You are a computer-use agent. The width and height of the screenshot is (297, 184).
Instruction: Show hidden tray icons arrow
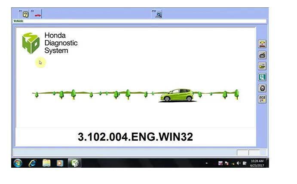[x=207, y=163]
